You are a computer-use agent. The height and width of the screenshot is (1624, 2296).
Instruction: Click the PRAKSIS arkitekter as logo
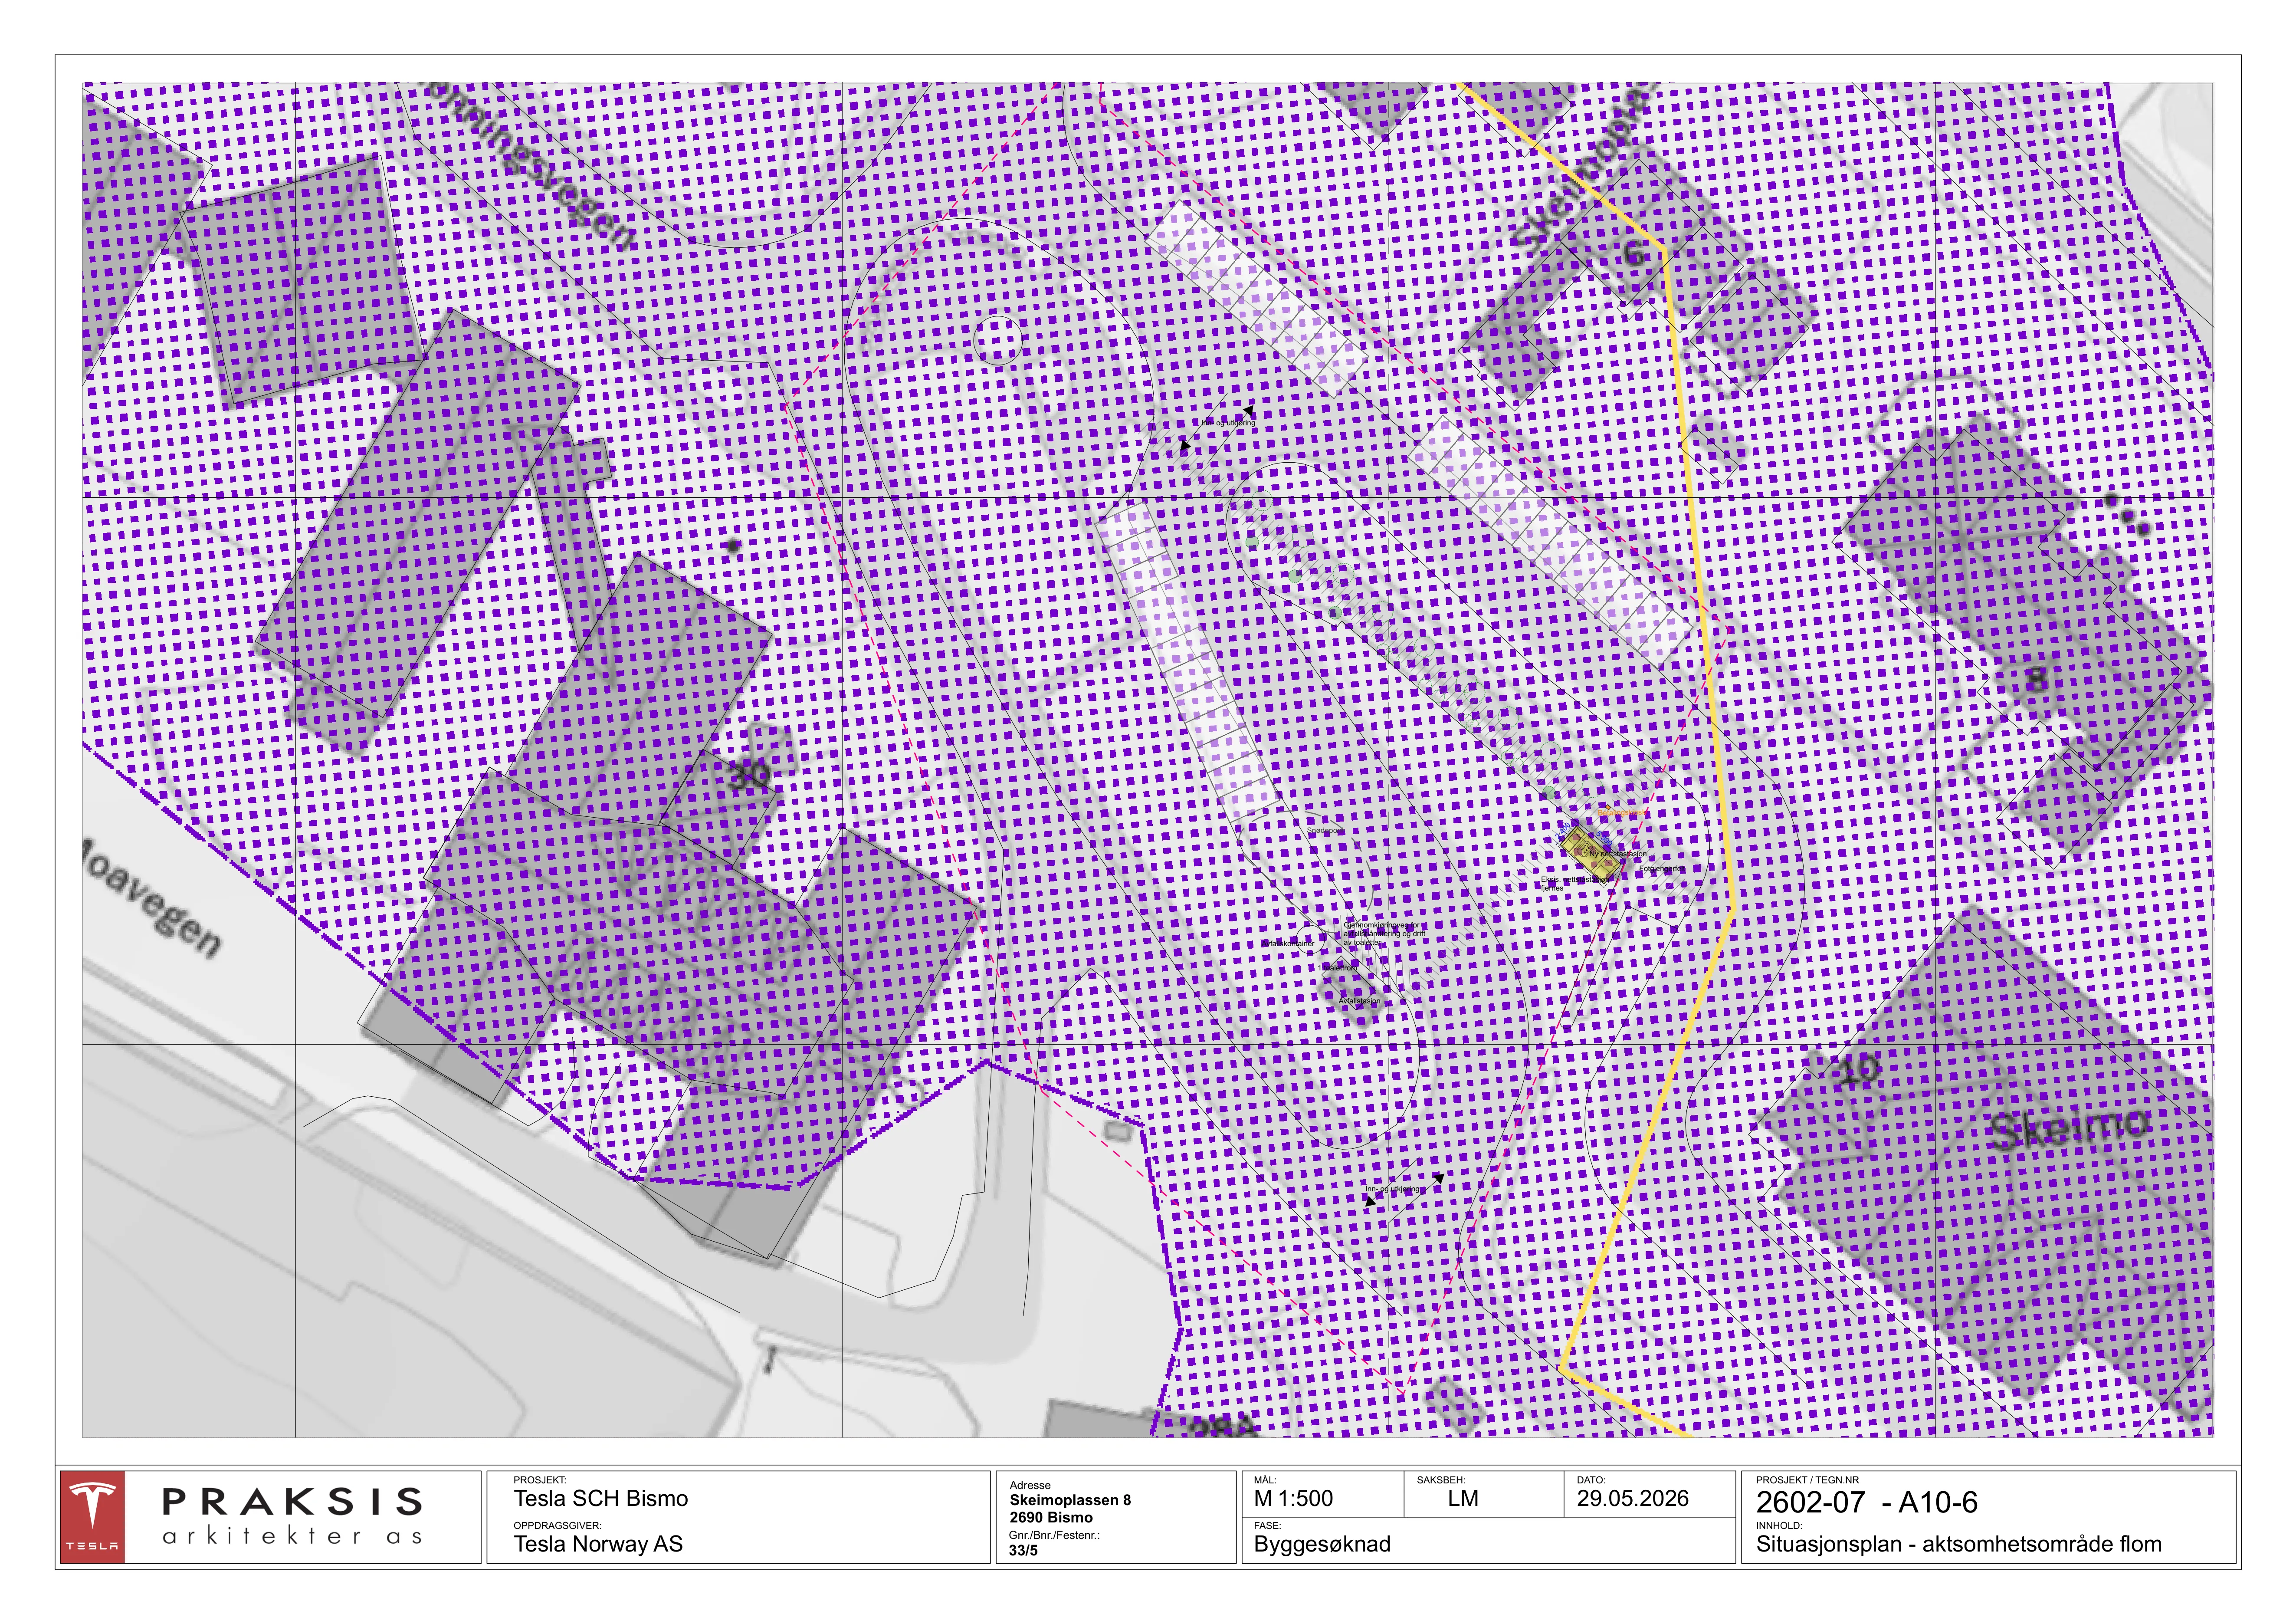pos(292,1516)
